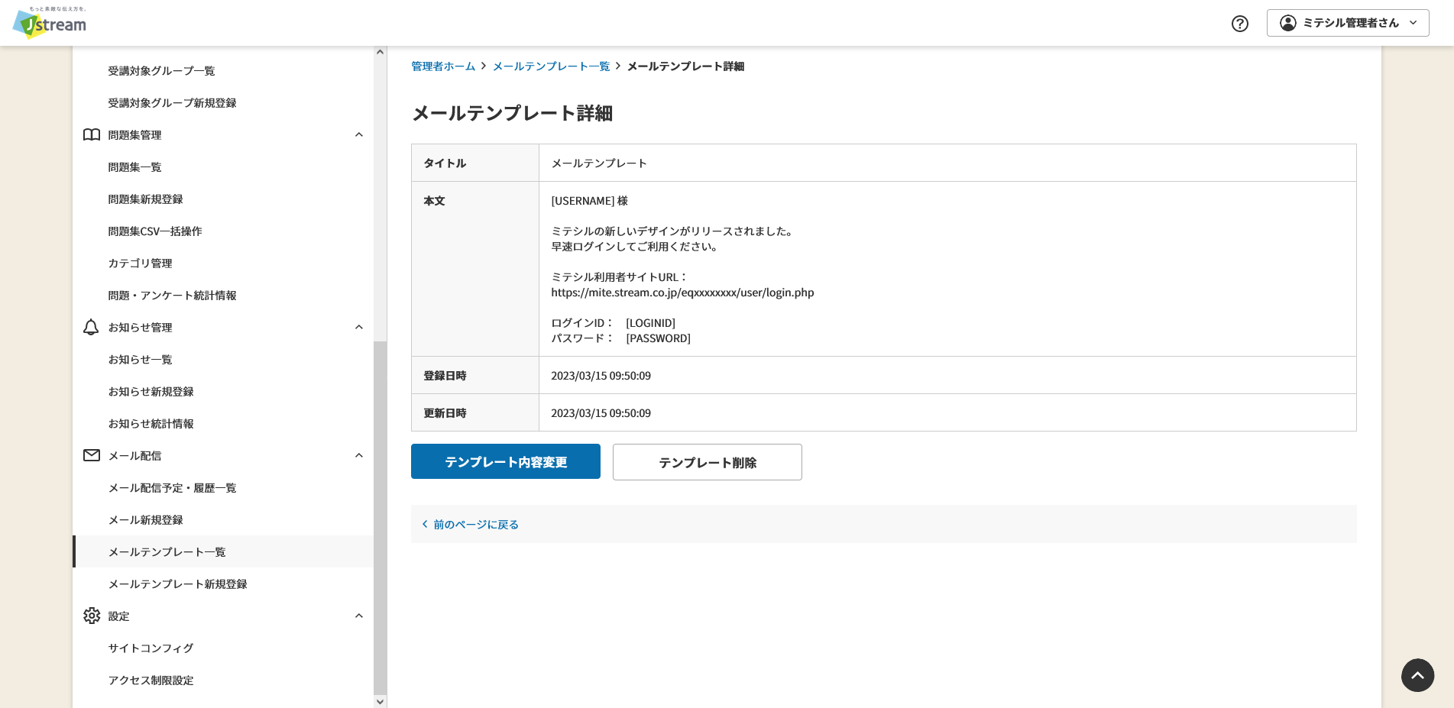Click the gear icon for 設定
The height and width of the screenshot is (708, 1454).
click(92, 616)
